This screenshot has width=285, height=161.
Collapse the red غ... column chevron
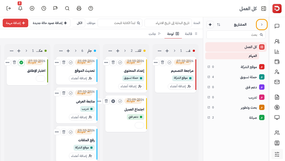(x=174, y=51)
